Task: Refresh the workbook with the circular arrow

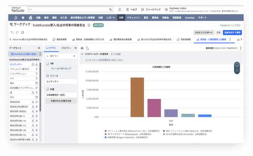Action: pyautogui.click(x=23, y=33)
